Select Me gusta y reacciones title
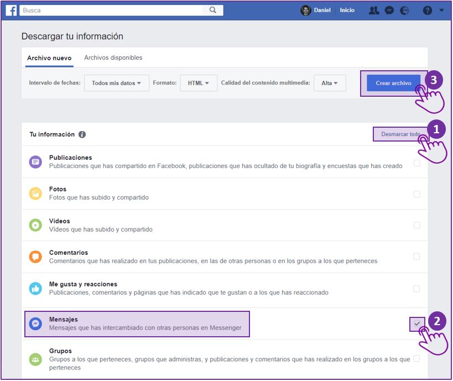Image resolution: width=453 pixels, height=381 pixels. [x=83, y=284]
